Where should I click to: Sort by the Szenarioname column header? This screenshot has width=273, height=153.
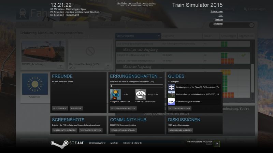(x=138, y=36)
